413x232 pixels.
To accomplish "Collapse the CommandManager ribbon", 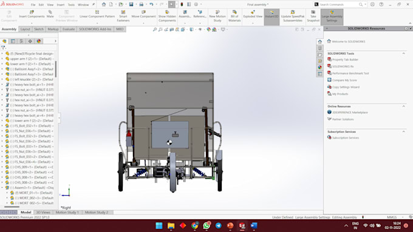I will [410, 24].
